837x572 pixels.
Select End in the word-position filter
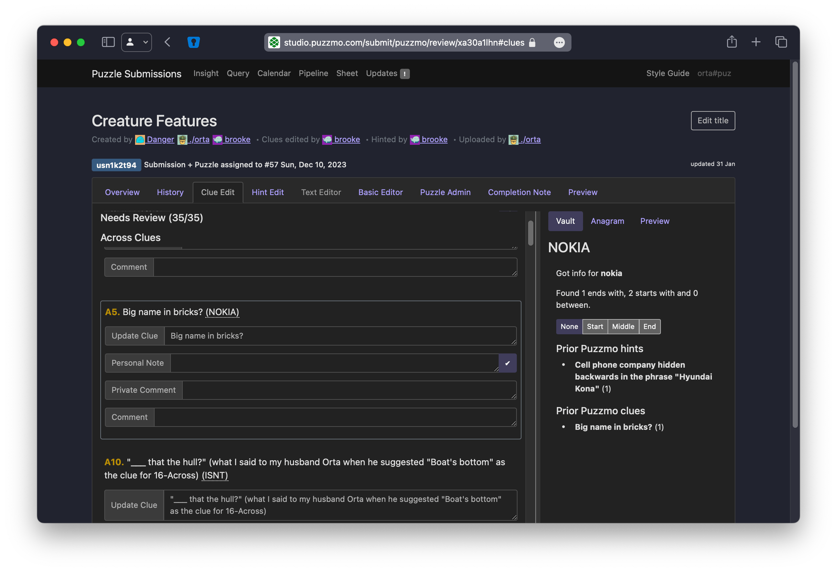(649, 327)
